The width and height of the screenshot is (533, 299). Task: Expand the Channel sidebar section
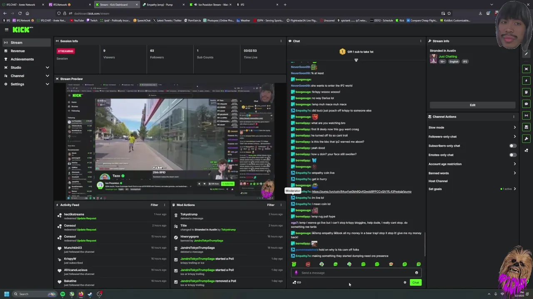47,76
